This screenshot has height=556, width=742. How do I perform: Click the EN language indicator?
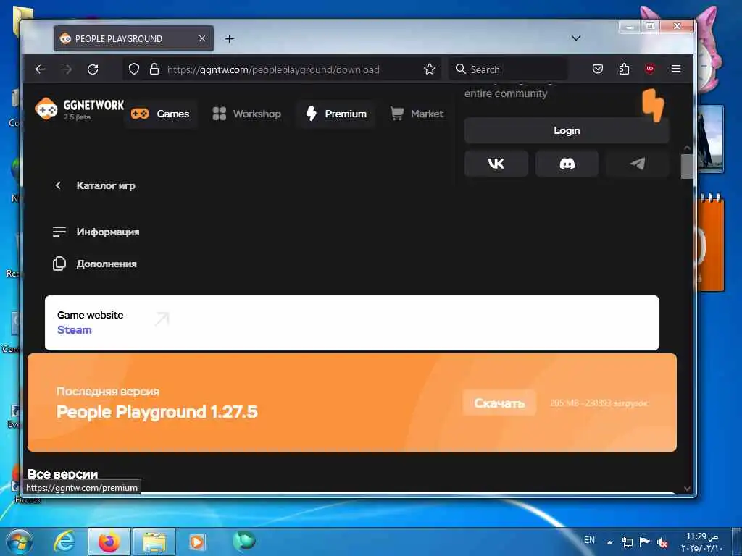point(589,540)
